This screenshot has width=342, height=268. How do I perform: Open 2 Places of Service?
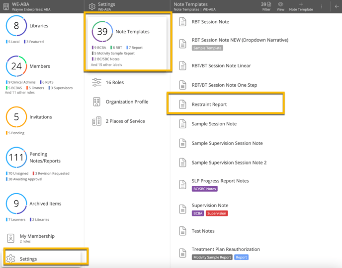click(x=125, y=121)
